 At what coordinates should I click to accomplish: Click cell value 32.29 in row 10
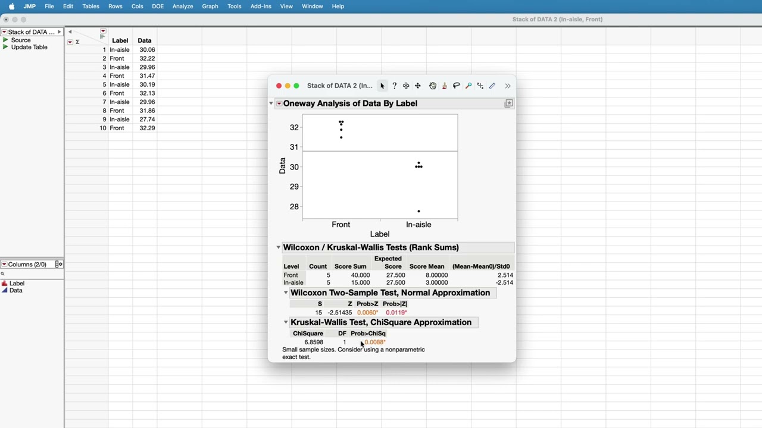coord(147,128)
